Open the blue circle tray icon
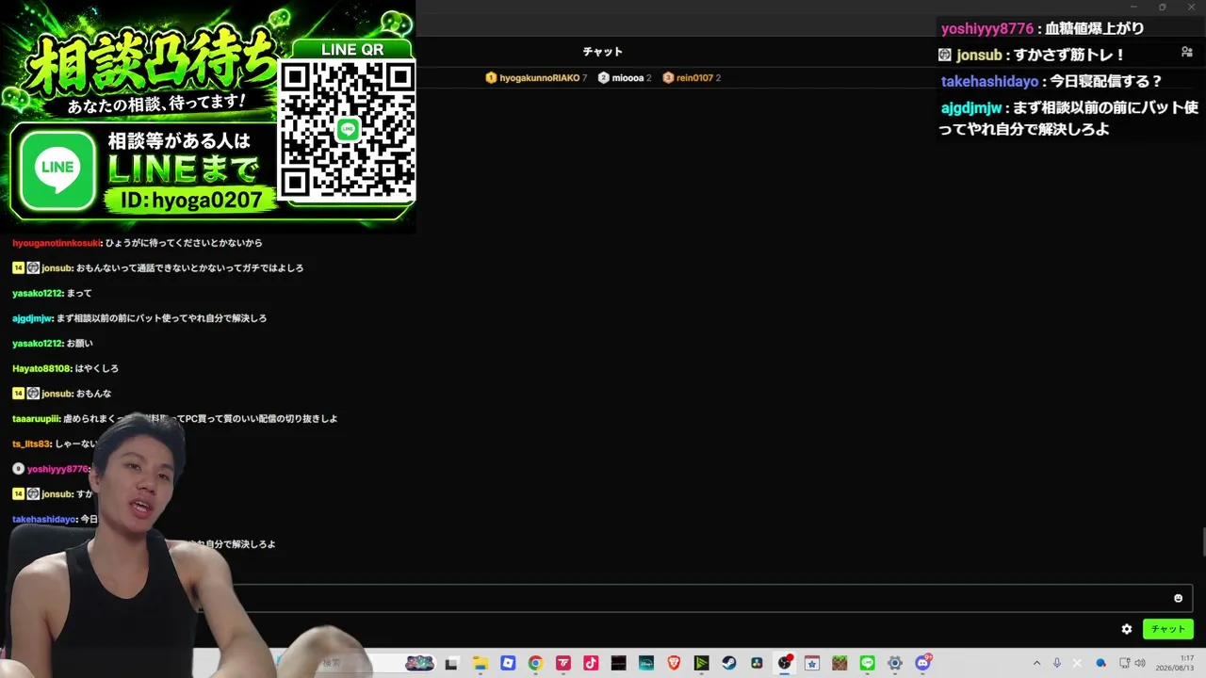The height and width of the screenshot is (678, 1206). [x=1100, y=663]
